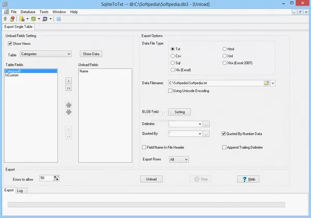The height and width of the screenshot is (218, 311).
Task: Open Quoted By options with the ... button
Action: point(206,134)
